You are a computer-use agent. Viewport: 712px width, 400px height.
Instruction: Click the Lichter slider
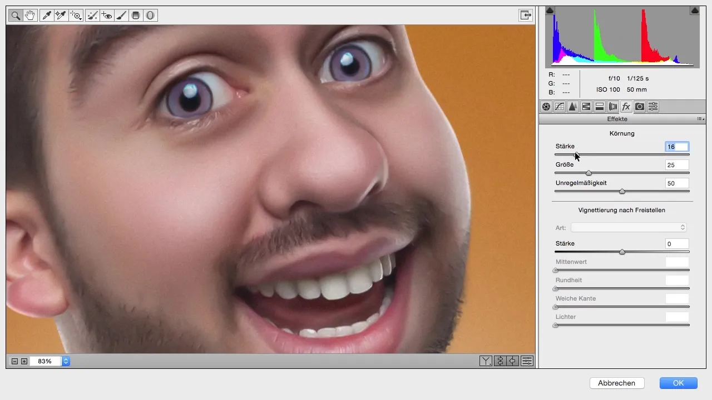point(622,325)
